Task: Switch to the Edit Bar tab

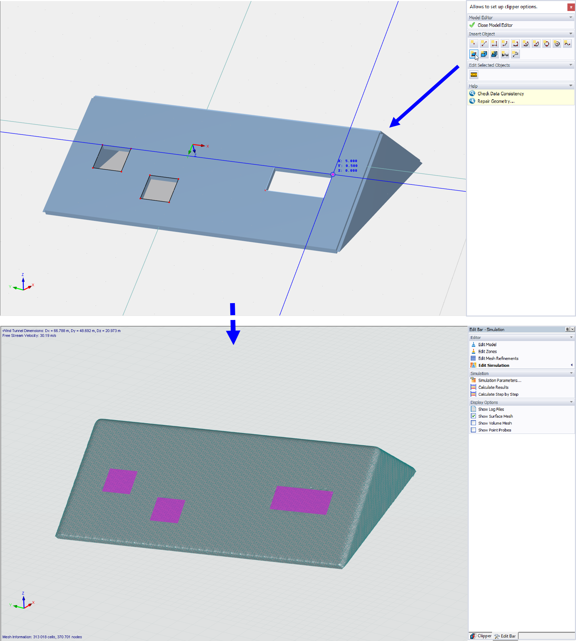Action: coord(505,636)
